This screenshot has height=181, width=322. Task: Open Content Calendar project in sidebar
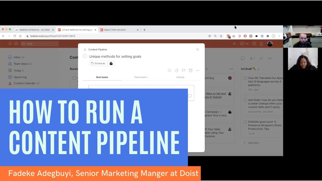pyautogui.click(x=24, y=83)
